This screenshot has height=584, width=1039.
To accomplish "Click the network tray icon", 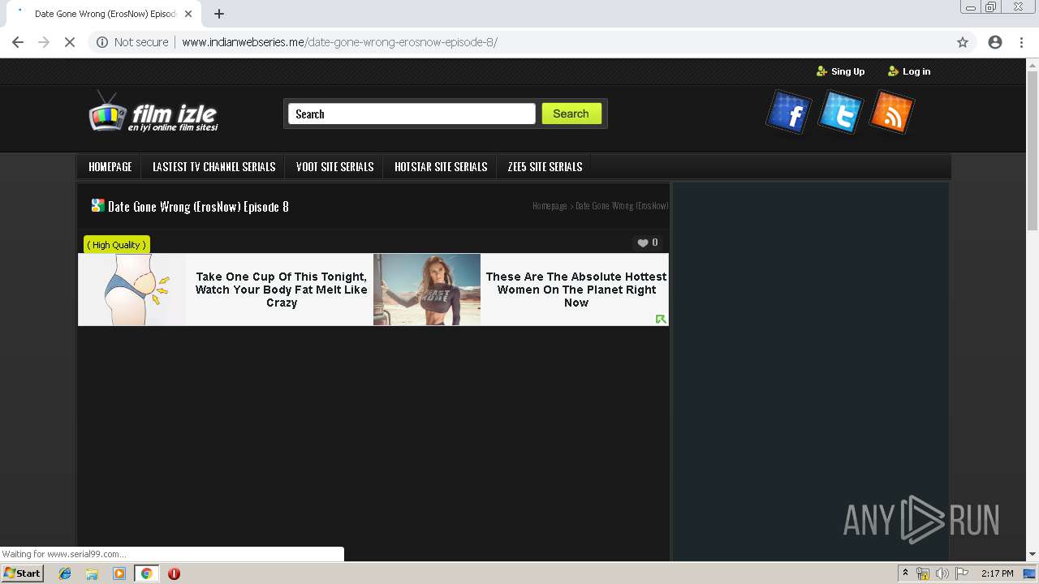I will pyautogui.click(x=923, y=573).
